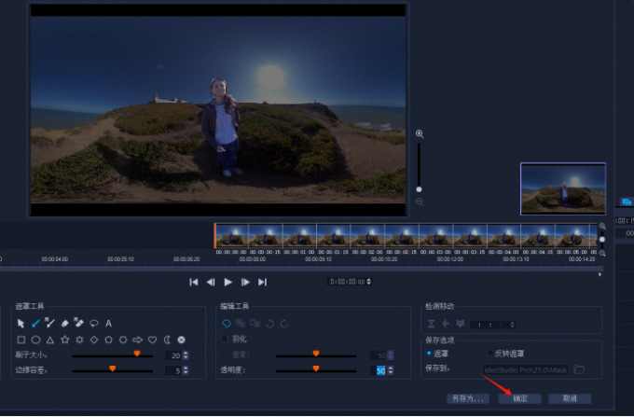Viewport: 634px width, 417px height.
Task: Select the eraser tool
Action: (x=64, y=323)
